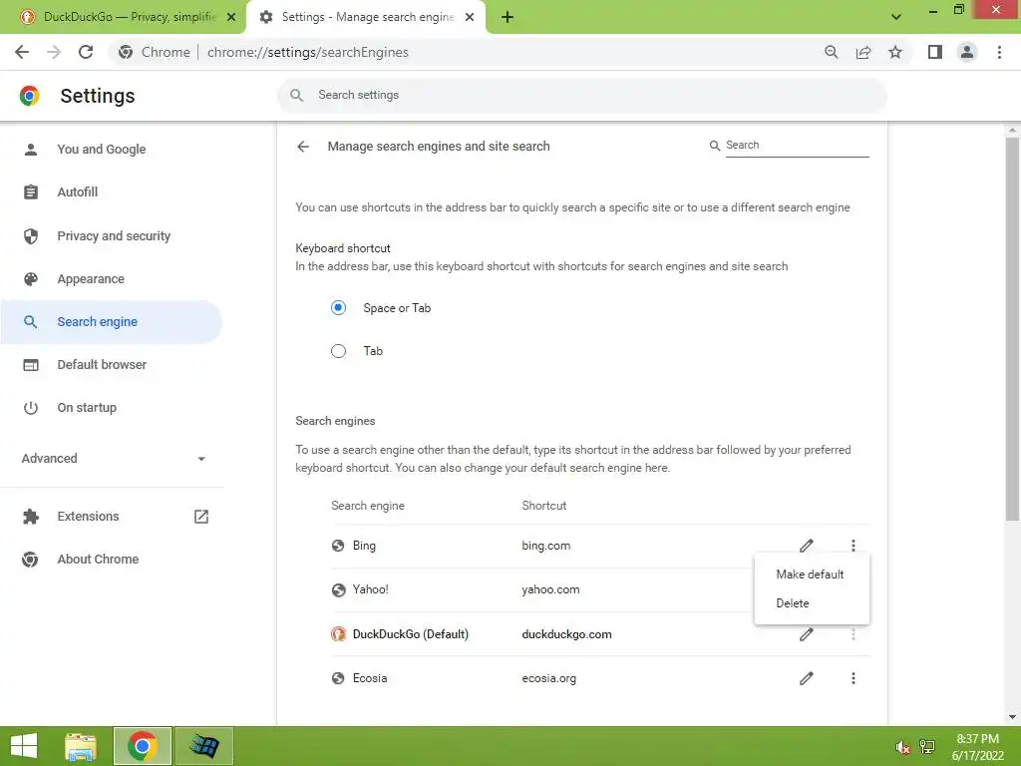Click the DuckDuckGo (Default) row name
1021x766 pixels.
coord(410,633)
